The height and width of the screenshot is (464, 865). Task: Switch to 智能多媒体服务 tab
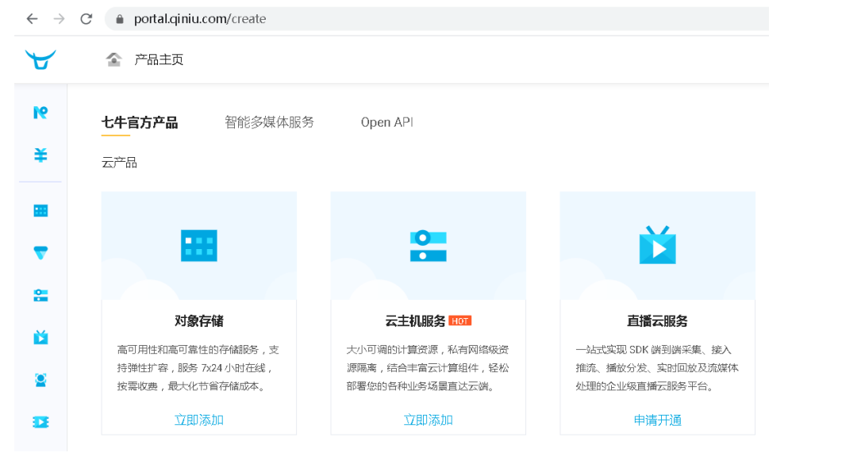point(269,122)
